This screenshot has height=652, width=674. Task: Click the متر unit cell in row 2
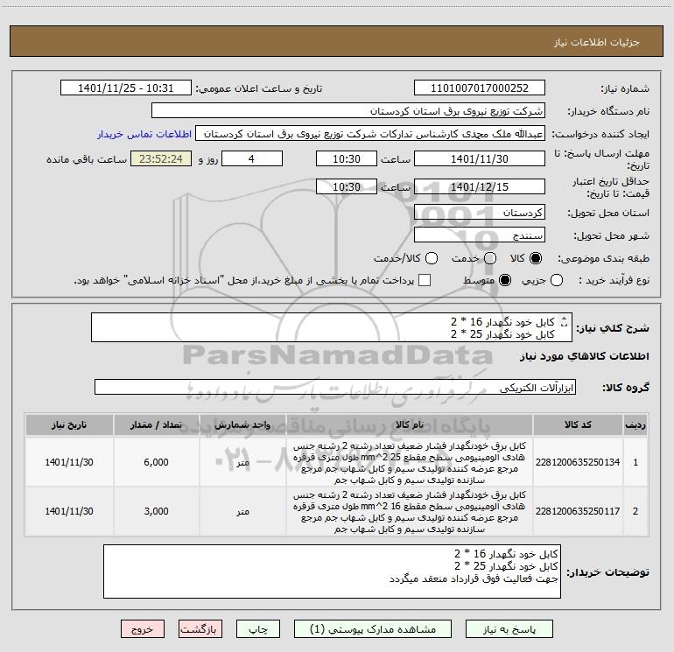(x=242, y=511)
